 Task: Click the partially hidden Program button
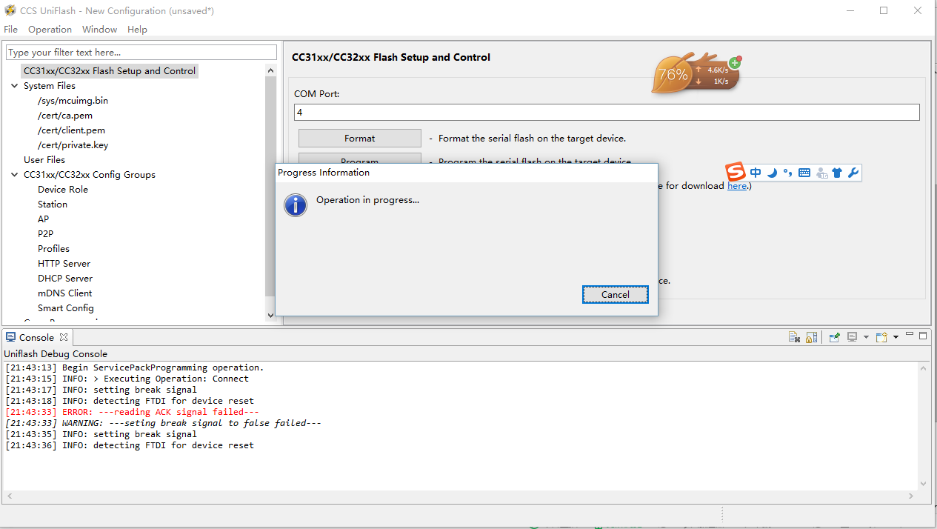[359, 159]
